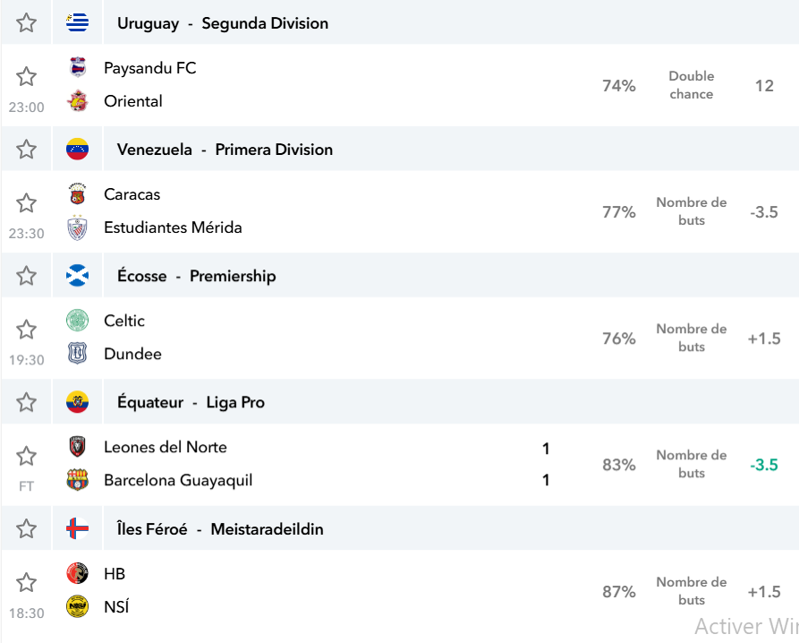Screen dimensions: 799x643
Task: Click the 87% prediction for HB match
Action: tap(618, 591)
